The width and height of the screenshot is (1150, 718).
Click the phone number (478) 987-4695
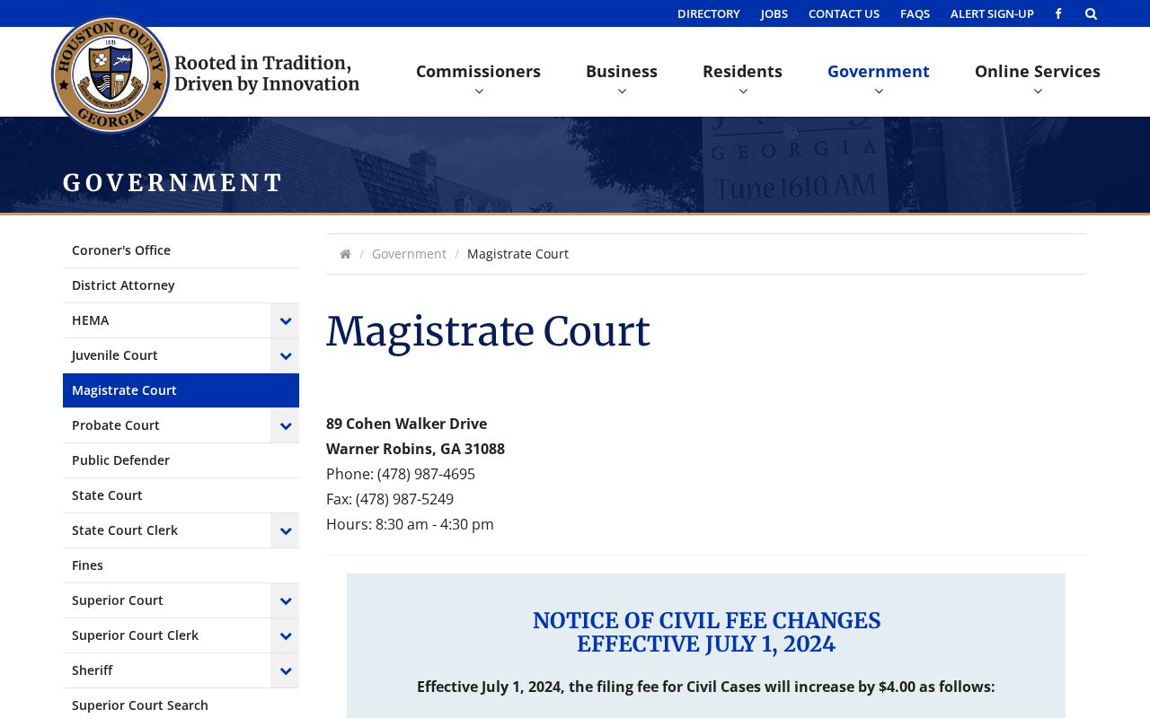(426, 474)
